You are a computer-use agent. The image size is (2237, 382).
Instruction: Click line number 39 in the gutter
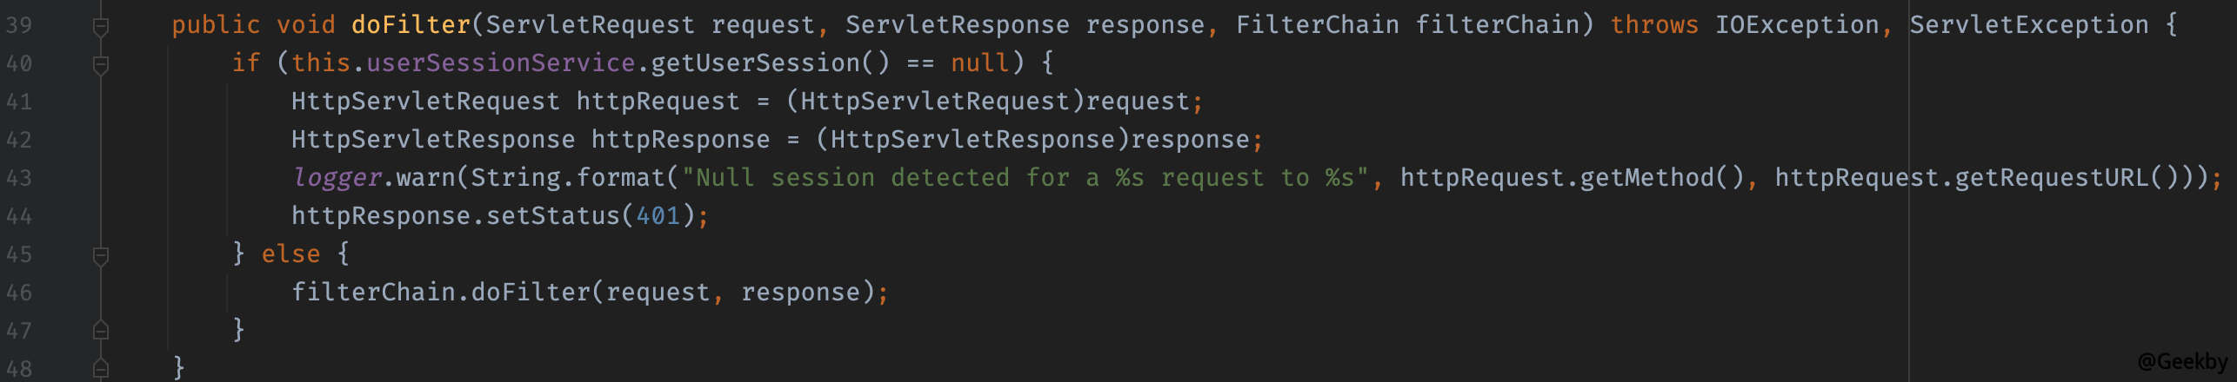coord(19,25)
